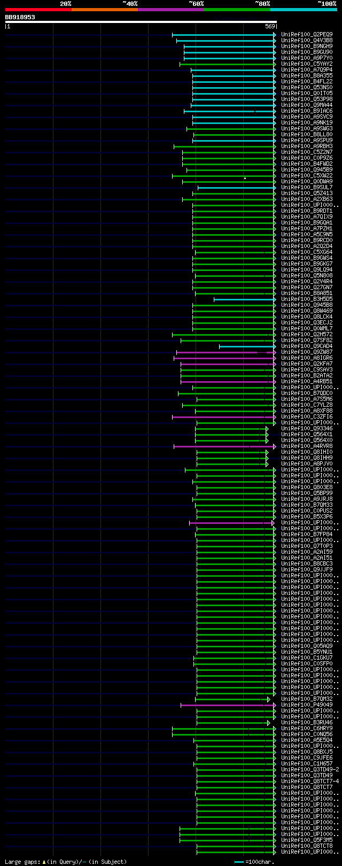Pick the hit UniRef100_C0PUS2

point(307,511)
